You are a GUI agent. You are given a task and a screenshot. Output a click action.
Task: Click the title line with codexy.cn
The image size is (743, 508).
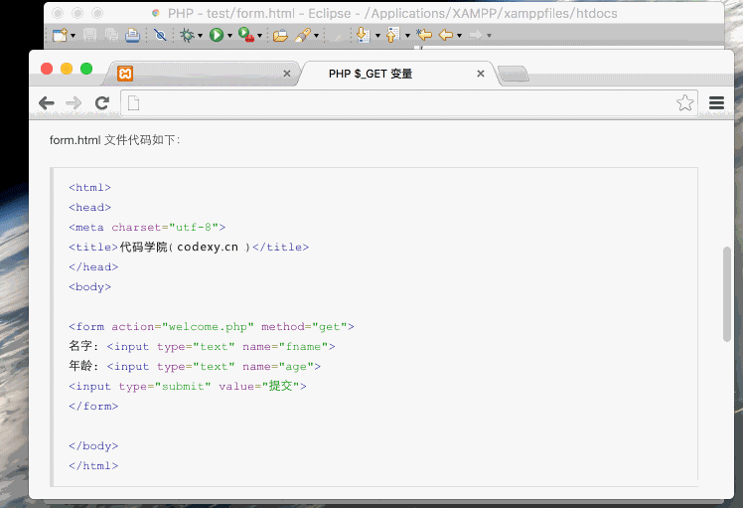point(189,248)
